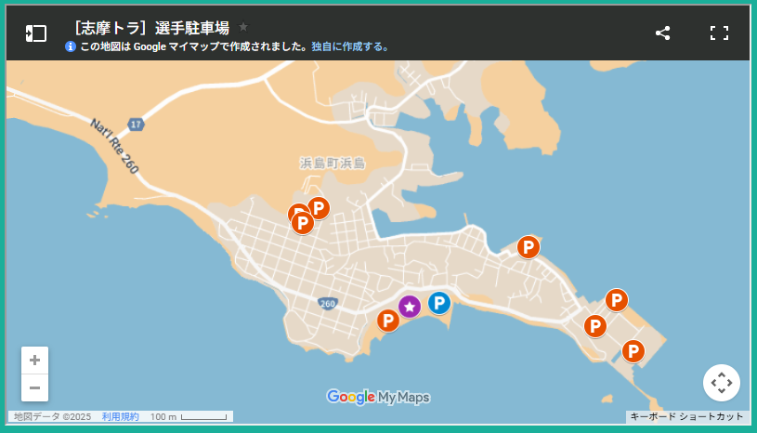757x433 pixels.
Task: Click the キーボード ショートカット button
Action: point(686,417)
